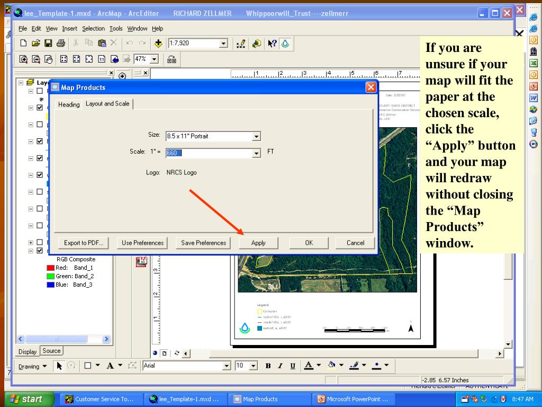This screenshot has width=542, height=407.
Task: Open the Editor toolbar pencil icon
Action: 241,43
